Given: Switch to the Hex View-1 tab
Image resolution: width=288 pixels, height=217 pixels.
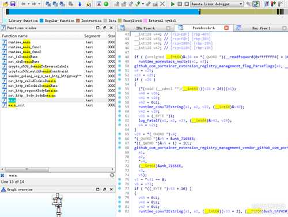Looking at the screenshot, I should 261,28.
